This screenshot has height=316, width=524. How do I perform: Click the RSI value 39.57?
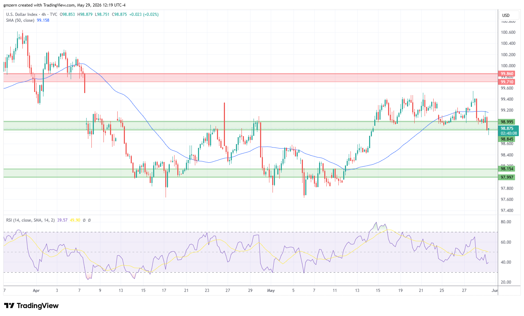62,220
